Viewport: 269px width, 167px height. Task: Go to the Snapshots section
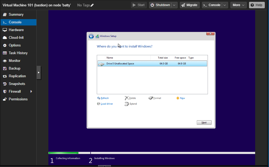(x=17, y=84)
